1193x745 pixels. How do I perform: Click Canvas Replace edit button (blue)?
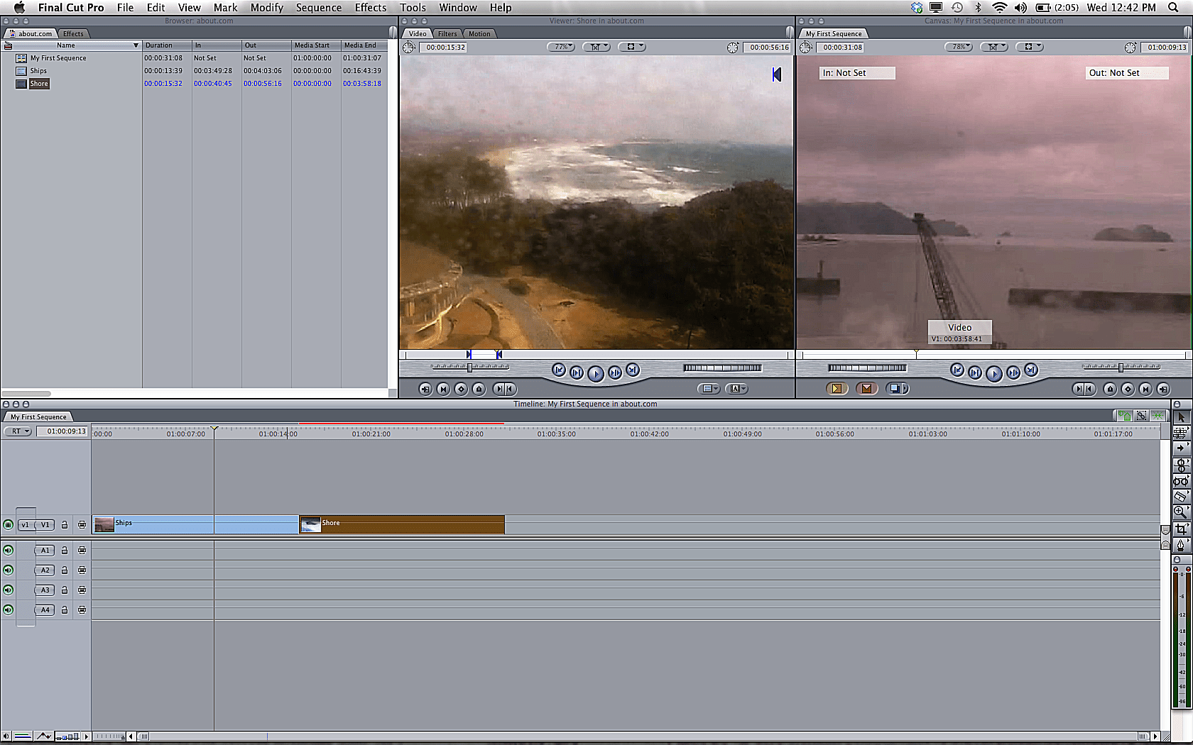(x=898, y=388)
